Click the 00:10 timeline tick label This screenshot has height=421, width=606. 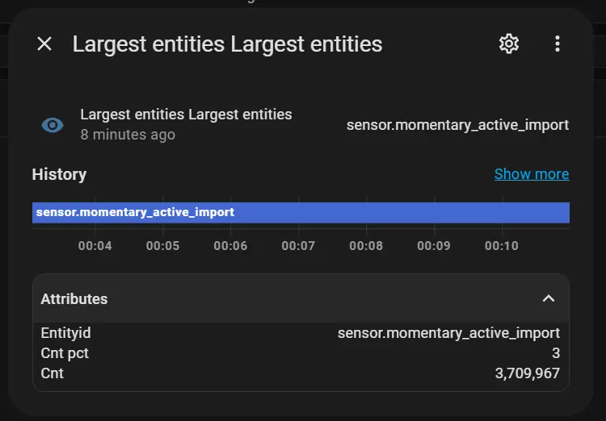coord(501,245)
